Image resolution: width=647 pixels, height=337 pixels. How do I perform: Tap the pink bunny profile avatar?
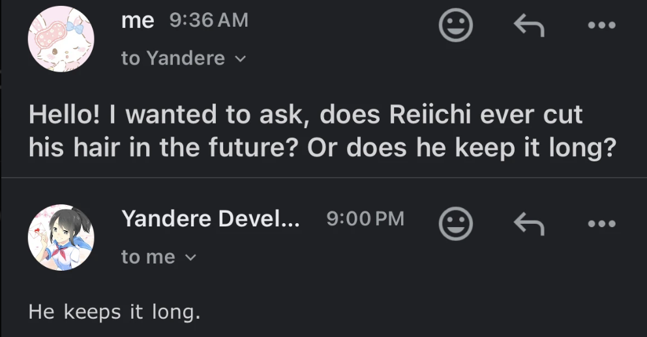pos(61,39)
